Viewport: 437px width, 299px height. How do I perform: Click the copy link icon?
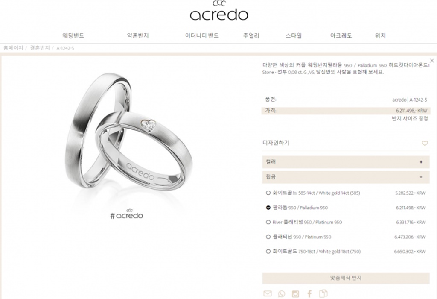pyautogui.click(x=323, y=294)
